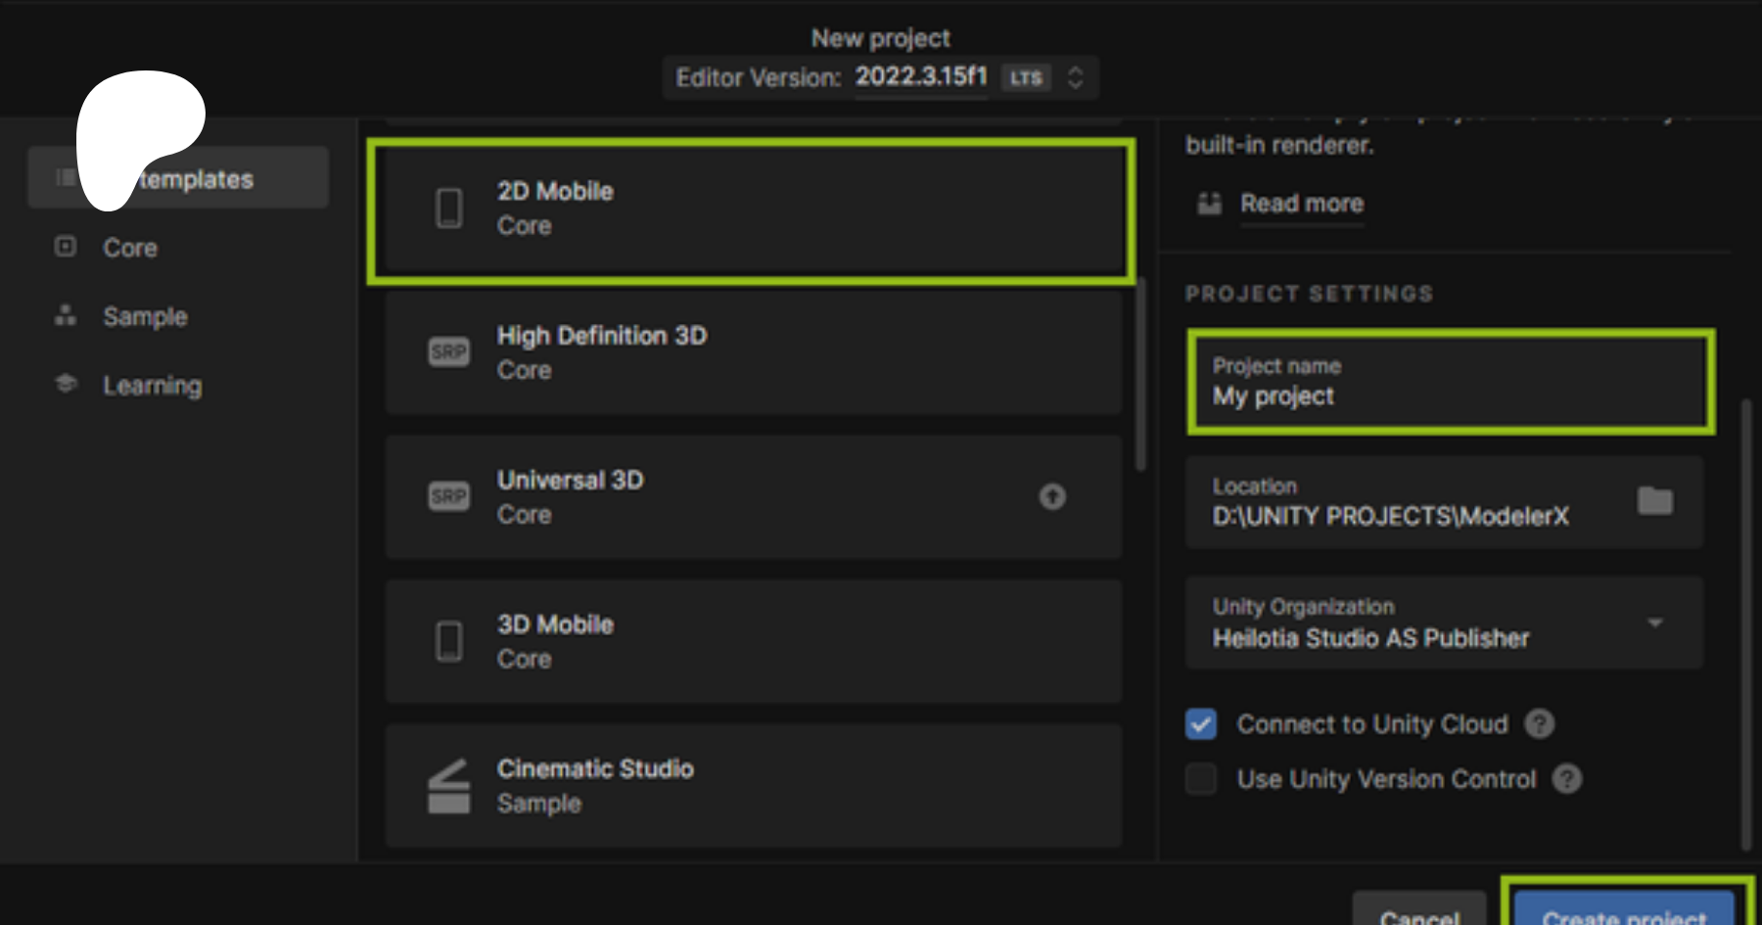Disable Connect to Unity Cloud checkbox
This screenshot has width=1762, height=925.
(x=1201, y=724)
